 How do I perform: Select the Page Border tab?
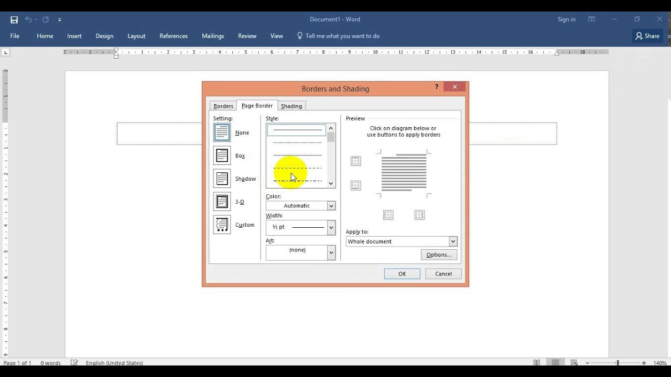[257, 106]
